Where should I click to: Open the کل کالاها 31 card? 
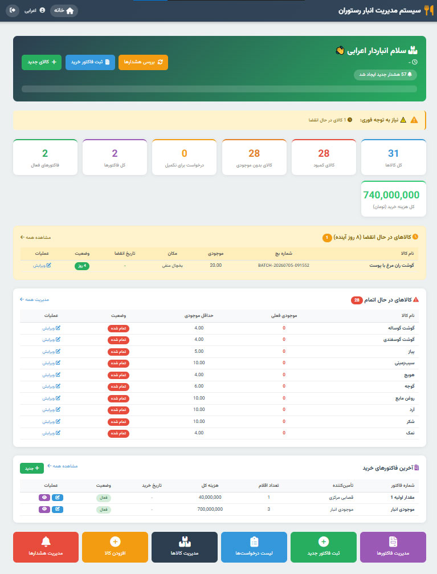(394, 157)
